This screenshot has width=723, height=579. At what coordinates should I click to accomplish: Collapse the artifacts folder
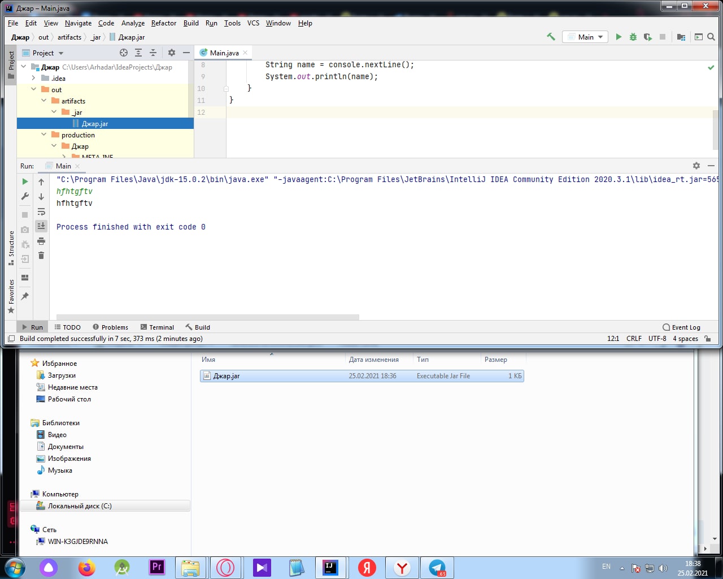tap(44, 101)
